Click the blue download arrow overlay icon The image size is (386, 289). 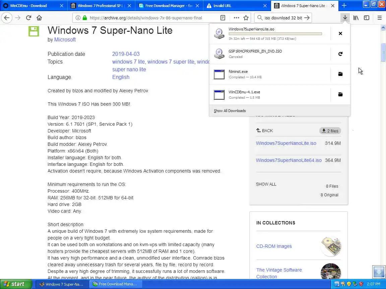click(379, 272)
